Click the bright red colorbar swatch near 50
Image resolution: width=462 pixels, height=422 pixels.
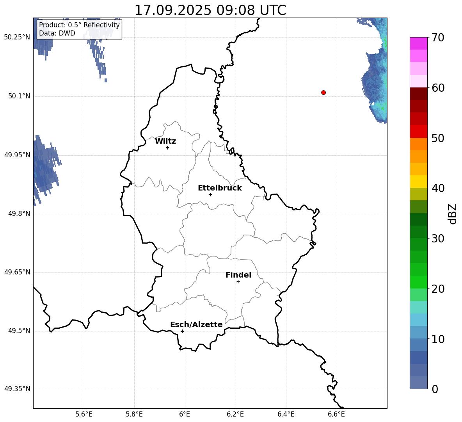[x=418, y=132]
